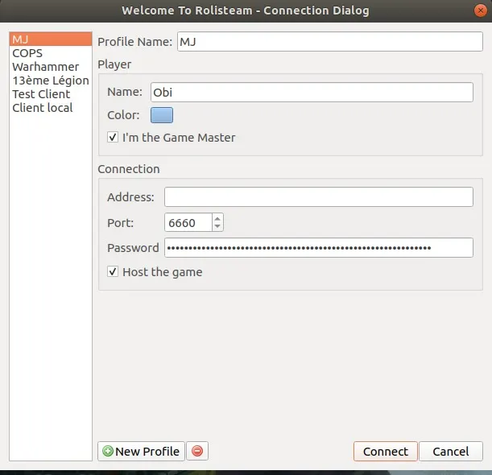Screen dimensions: 492x475
Task: Select the MJ profile in the list
Action: pyautogui.click(x=51, y=39)
